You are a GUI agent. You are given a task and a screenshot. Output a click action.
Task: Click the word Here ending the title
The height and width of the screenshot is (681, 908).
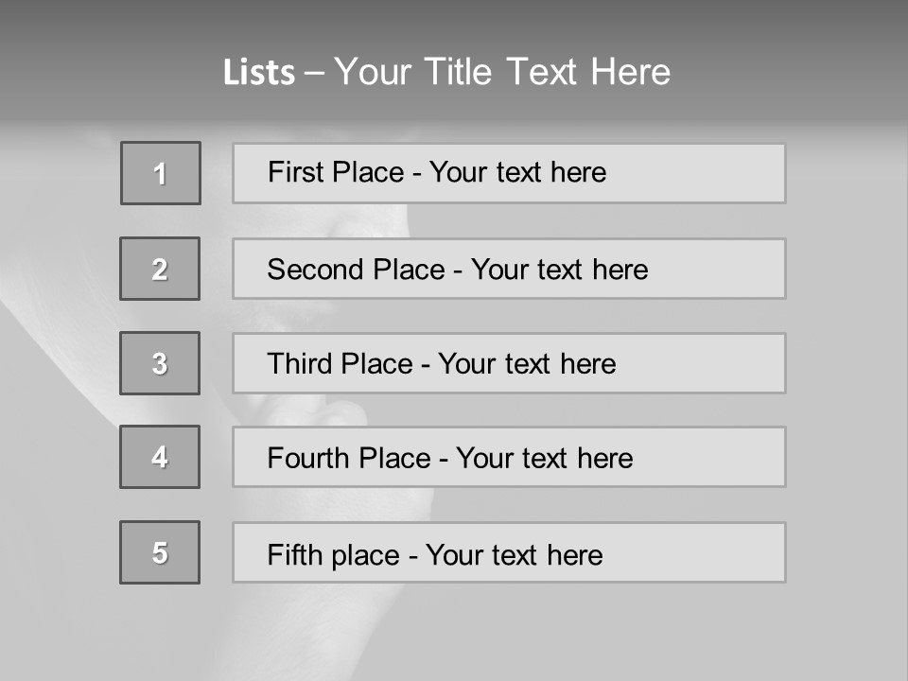[631, 72]
